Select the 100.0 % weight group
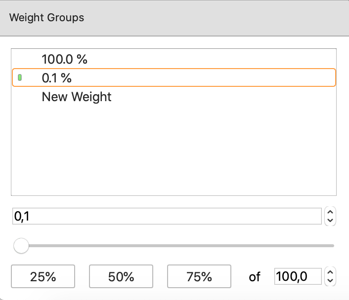The width and height of the screenshot is (349, 300). 64,60
